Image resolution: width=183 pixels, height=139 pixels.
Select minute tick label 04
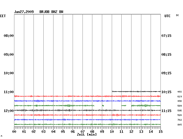[53, 132]
